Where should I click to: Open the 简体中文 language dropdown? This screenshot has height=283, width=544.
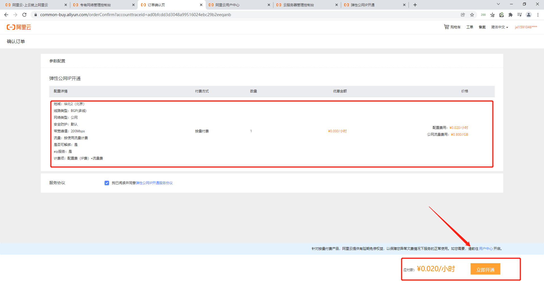click(x=500, y=27)
